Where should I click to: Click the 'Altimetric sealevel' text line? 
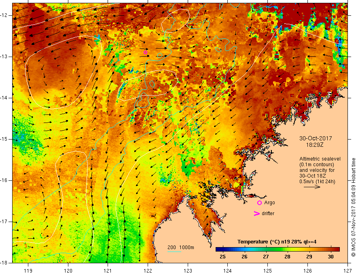pos(320,159)
